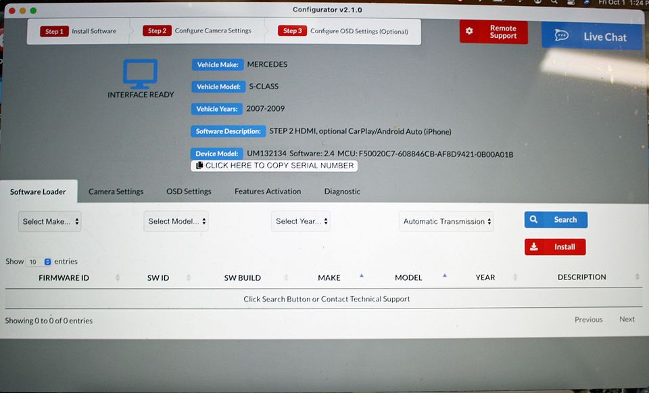This screenshot has width=649, height=393.
Task: Sort table by SW Build column arrows
Action: pos(286,277)
